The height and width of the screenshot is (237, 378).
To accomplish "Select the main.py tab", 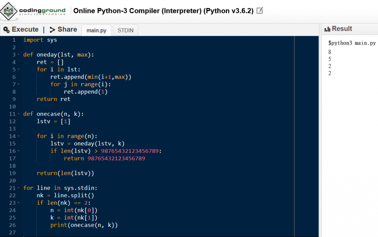I will 96,30.
